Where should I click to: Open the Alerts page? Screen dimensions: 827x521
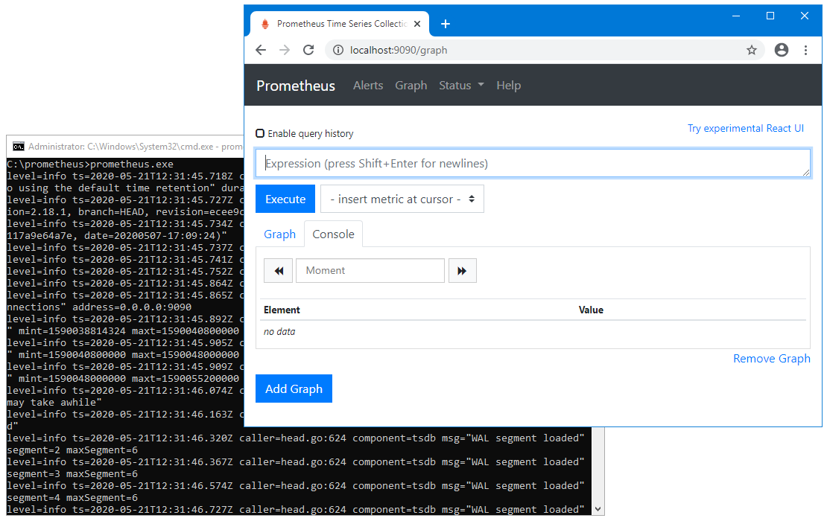tap(368, 85)
